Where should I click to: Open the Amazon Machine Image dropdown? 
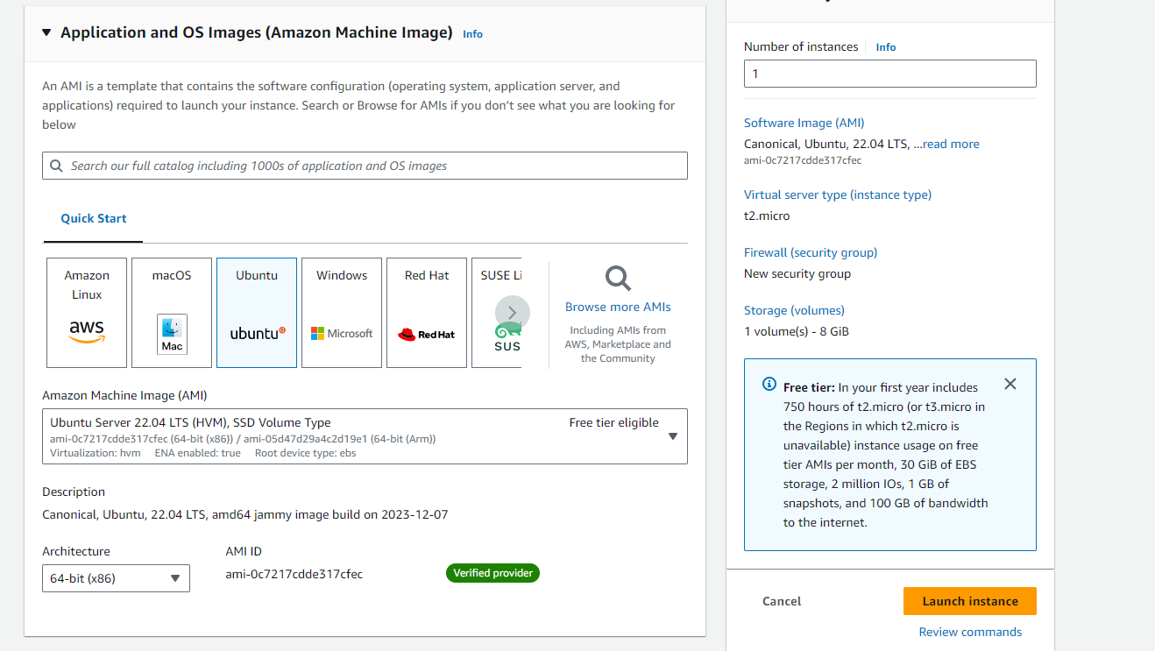tap(365, 435)
